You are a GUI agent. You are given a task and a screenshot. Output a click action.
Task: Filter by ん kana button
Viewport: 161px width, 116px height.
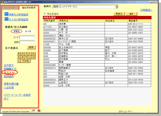tap(19, 61)
